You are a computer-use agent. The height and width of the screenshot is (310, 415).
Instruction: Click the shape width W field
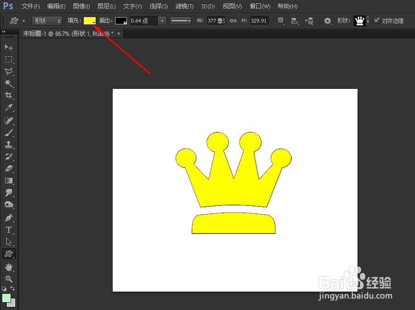point(216,21)
